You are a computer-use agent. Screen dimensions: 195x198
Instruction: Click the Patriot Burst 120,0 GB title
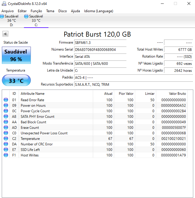(x=97, y=34)
